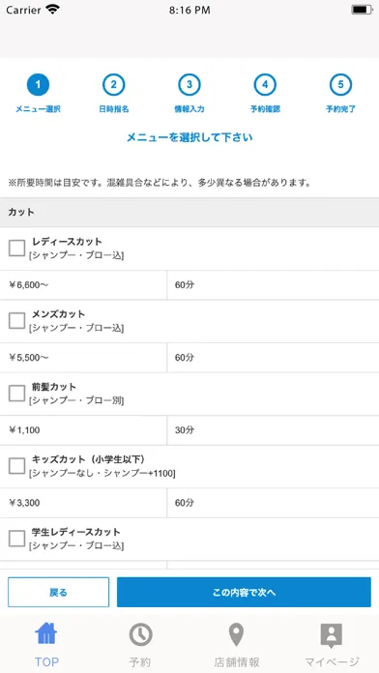Open 店舗情報 map pin icon
This screenshot has width=379, height=673.
[236, 634]
